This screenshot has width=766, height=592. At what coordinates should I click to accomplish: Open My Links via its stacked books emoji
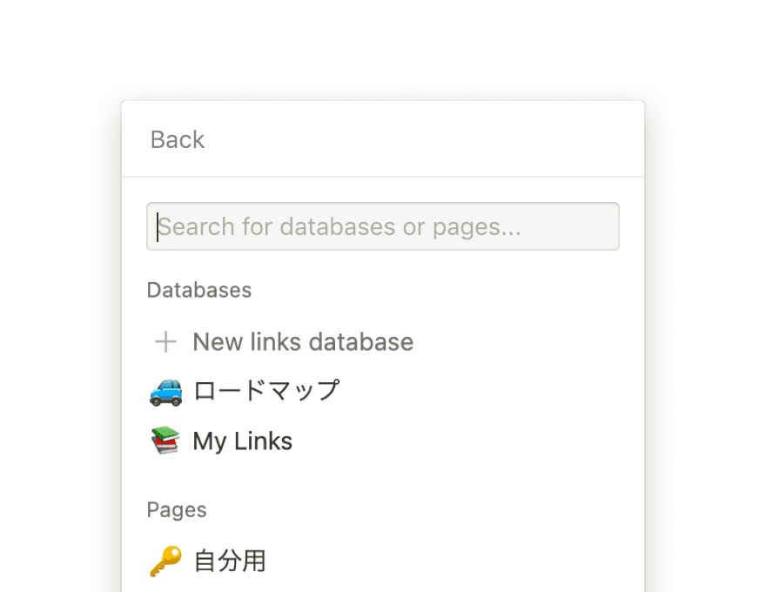[x=165, y=441]
